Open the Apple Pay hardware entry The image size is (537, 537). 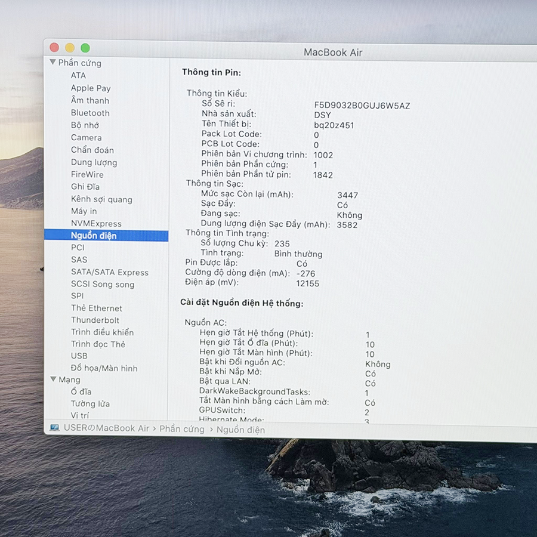[91, 88]
